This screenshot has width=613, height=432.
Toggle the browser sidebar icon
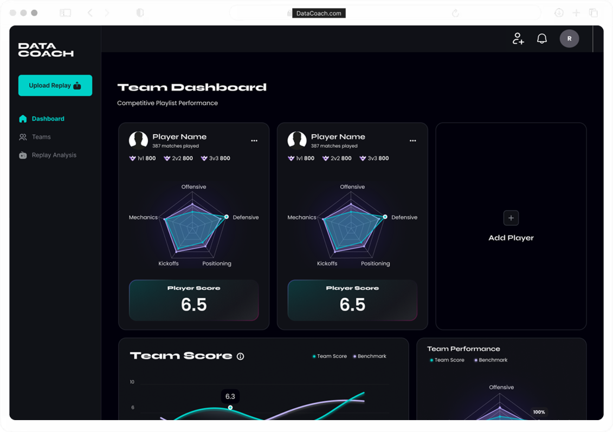click(x=65, y=13)
